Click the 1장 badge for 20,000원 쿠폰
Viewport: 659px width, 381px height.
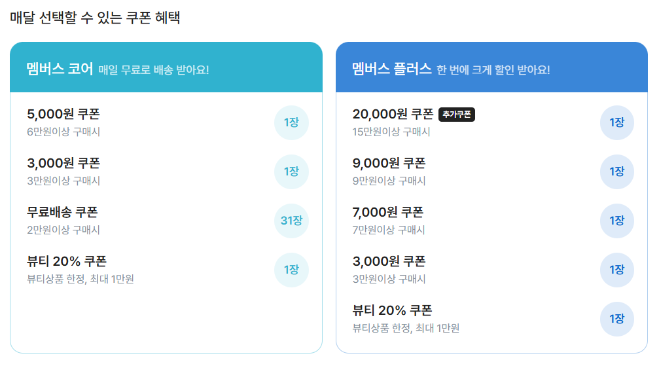point(616,122)
